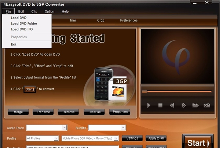Close the converter window
220x148 pixels.
tap(207, 3)
